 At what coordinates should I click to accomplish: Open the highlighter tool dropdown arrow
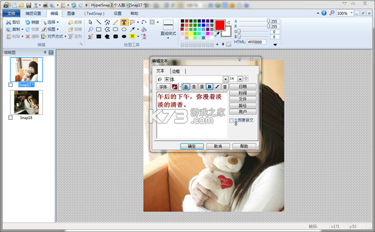pyautogui.click(x=138, y=37)
